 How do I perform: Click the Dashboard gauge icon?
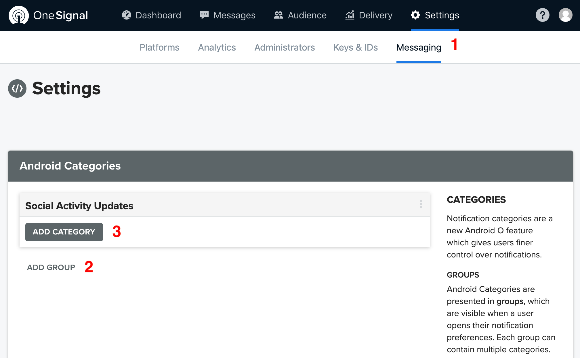click(126, 15)
